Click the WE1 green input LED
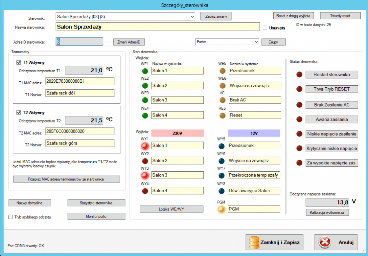 (x=145, y=71)
